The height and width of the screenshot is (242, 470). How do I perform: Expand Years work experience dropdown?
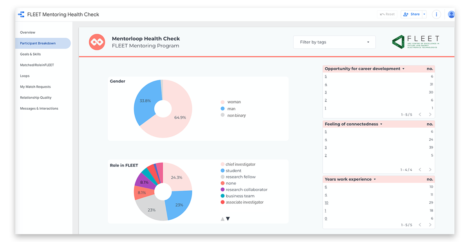pos(375,179)
